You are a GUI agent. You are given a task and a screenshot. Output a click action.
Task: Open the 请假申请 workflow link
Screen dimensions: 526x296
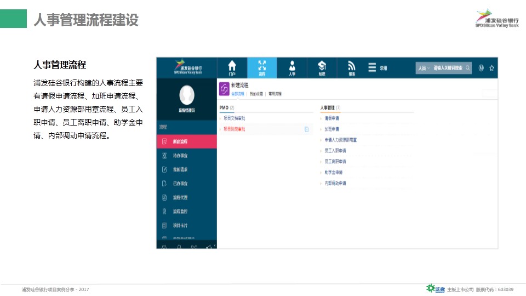click(331, 118)
